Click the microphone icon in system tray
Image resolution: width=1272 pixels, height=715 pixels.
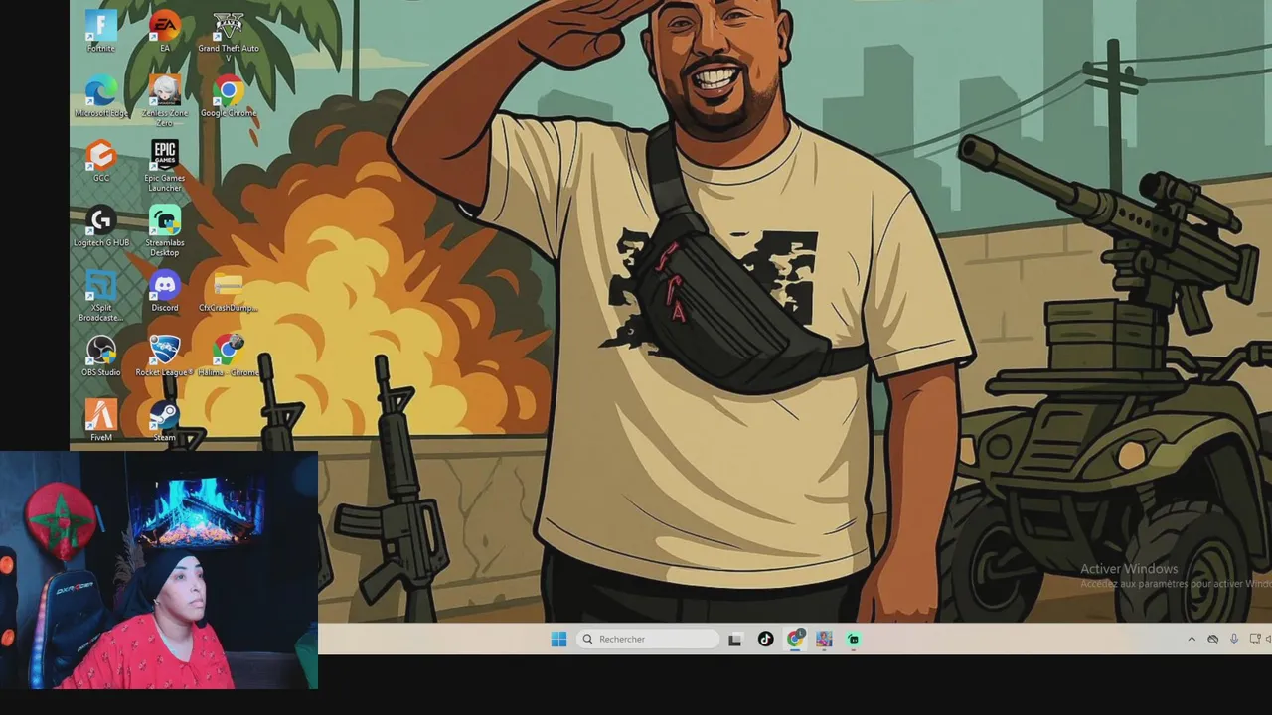(x=1234, y=639)
